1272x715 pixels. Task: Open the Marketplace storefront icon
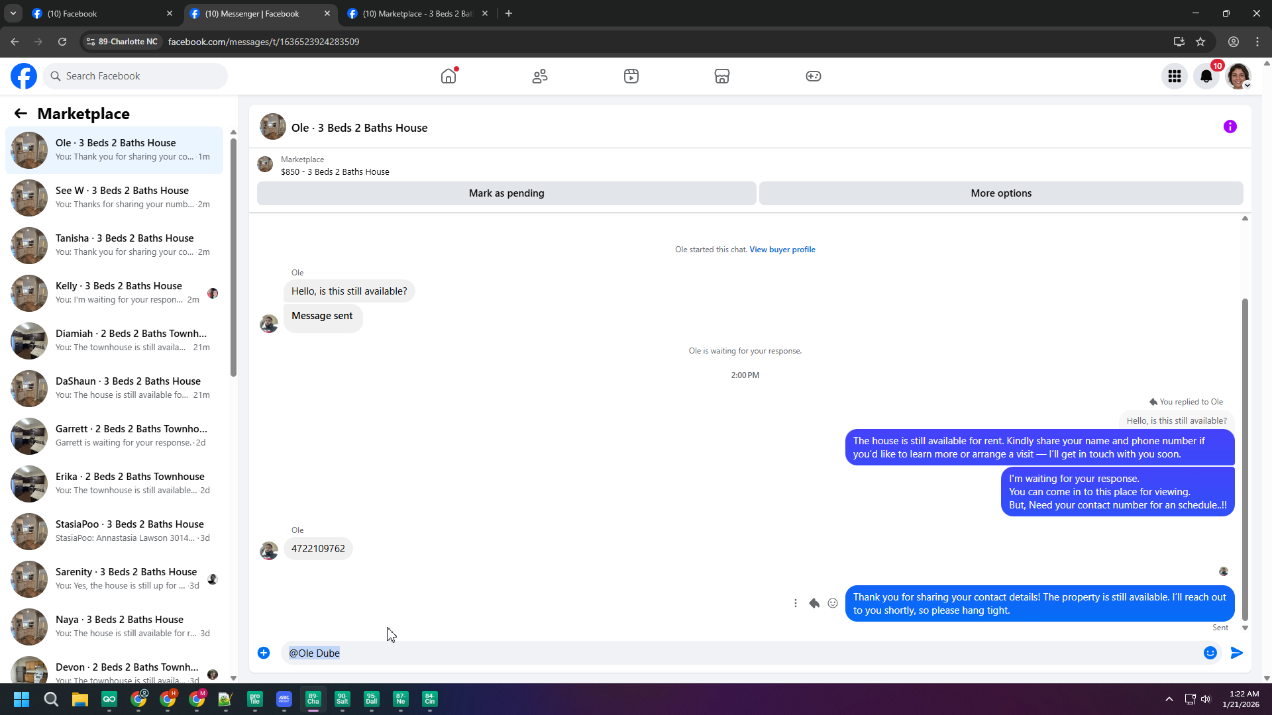coord(722,76)
